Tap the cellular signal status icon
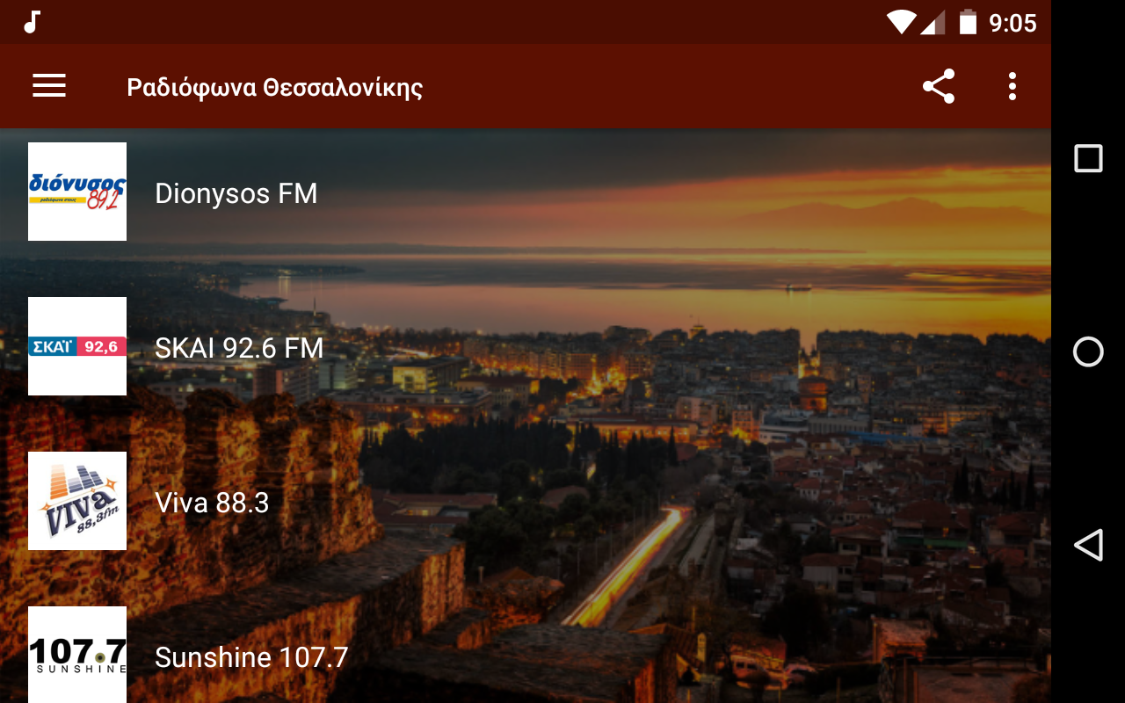 pos(932,22)
